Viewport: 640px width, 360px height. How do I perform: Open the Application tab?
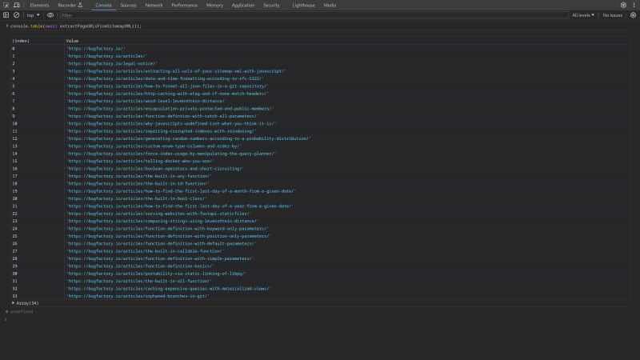[243, 6]
